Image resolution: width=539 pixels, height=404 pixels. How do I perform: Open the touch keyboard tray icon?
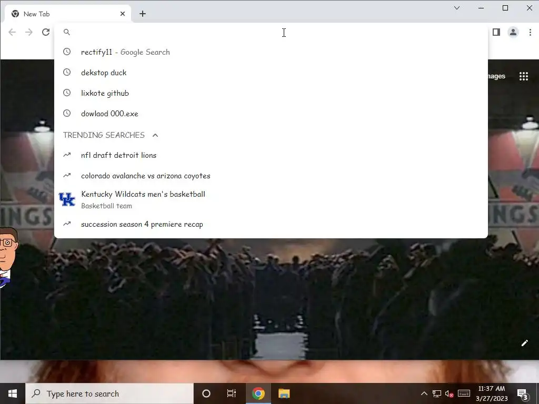tap(464, 393)
